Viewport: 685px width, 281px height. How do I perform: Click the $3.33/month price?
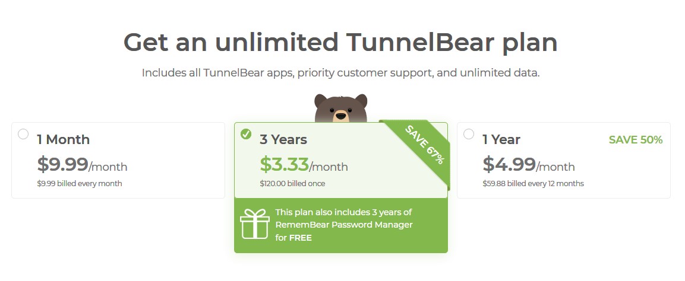coord(304,164)
